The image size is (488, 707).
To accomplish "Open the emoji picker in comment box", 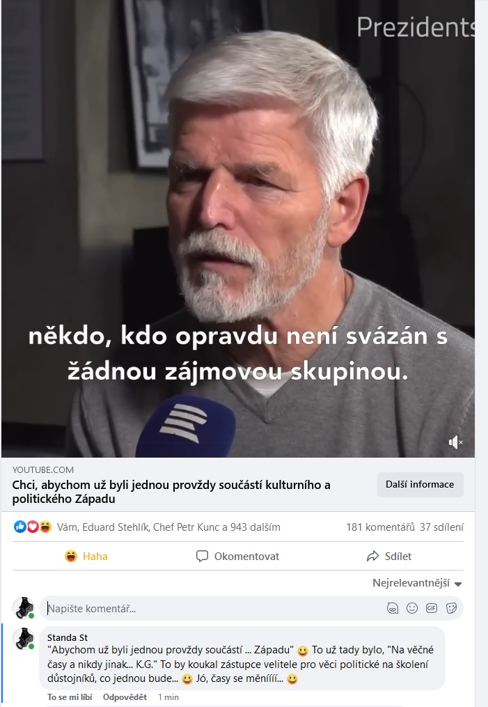I will coord(412,608).
